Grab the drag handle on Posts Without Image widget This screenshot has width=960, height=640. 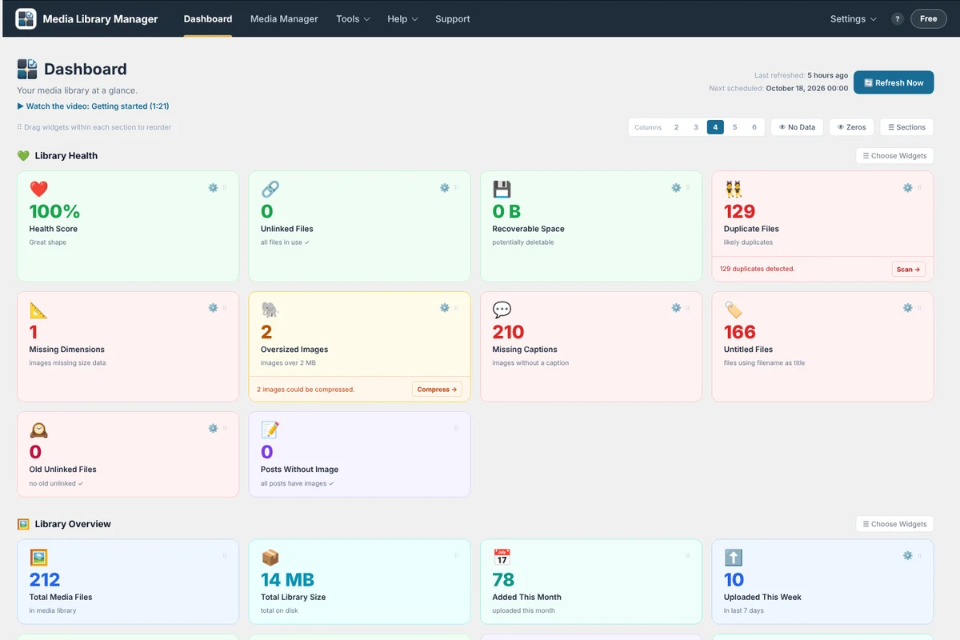click(x=456, y=428)
